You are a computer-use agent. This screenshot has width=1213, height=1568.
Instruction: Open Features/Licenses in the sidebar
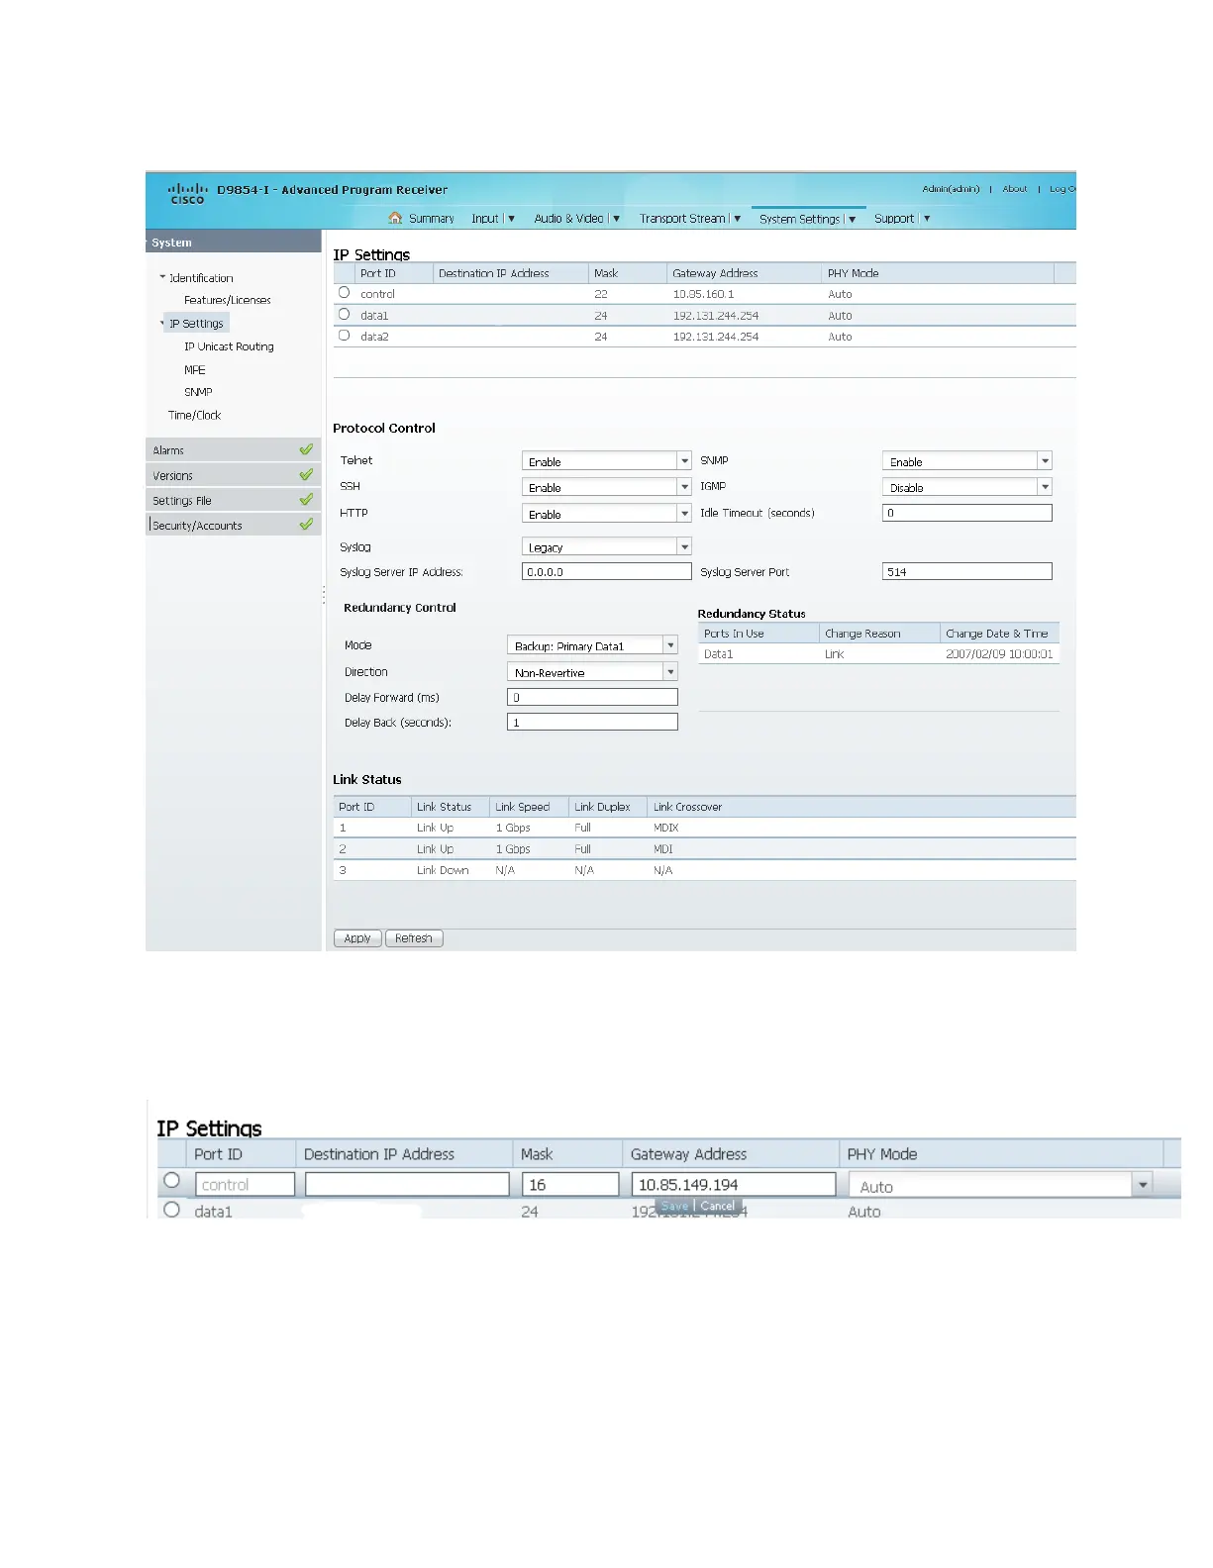228,300
